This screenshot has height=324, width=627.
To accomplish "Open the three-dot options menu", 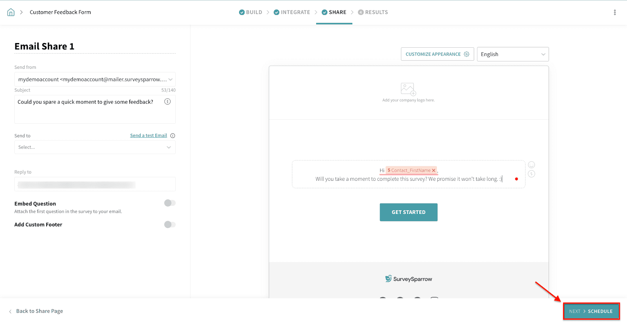I will point(614,12).
